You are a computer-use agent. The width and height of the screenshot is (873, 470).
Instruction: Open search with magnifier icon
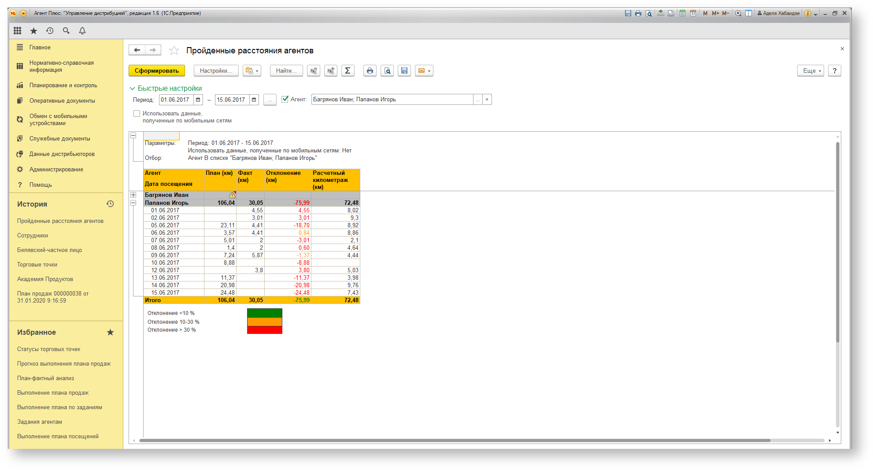tap(66, 30)
